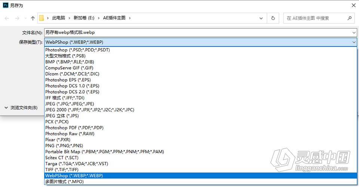
Task: Select highlighted WebPShop (*.WEBP;*.WEBP) list entry
Action: [x=200, y=175]
